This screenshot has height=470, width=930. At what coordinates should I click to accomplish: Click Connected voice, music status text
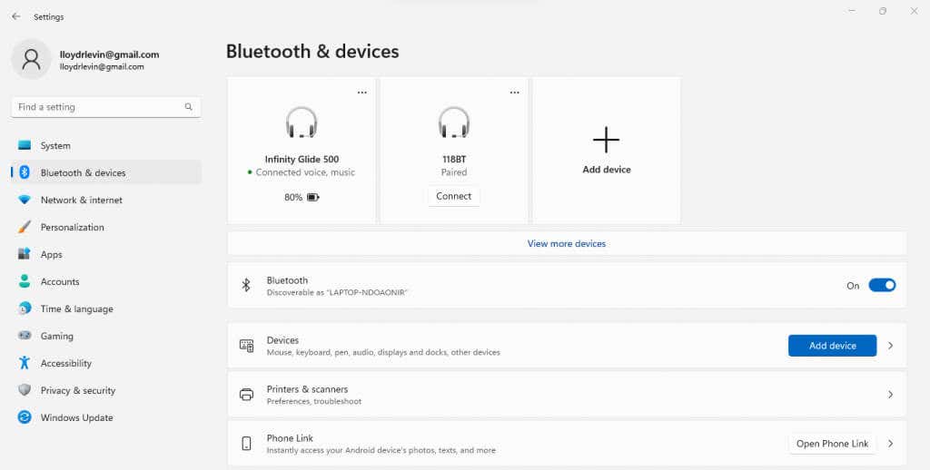[x=305, y=172]
